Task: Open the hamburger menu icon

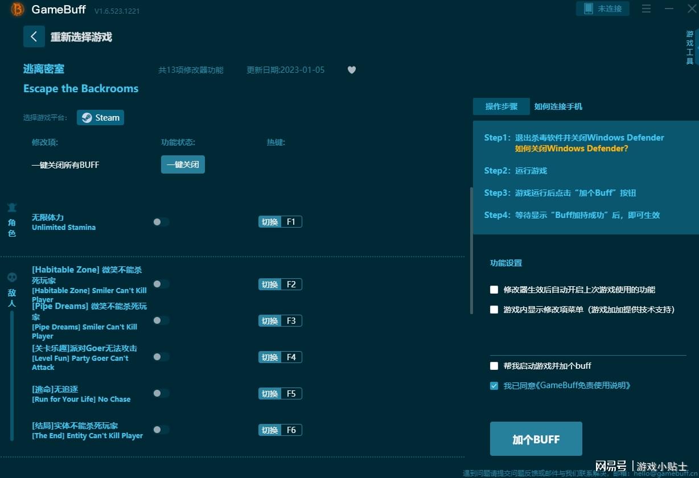Action: point(646,9)
